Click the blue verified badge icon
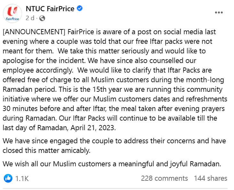Image resolution: width=234 pixels, height=190 pixels. 80,8
